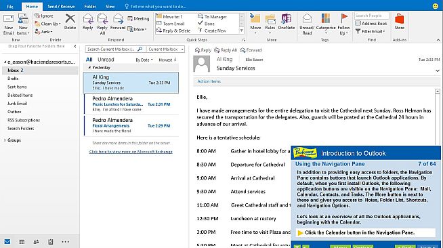Open the Sent Items folder
The image size is (443, 248).
click(x=17, y=87)
